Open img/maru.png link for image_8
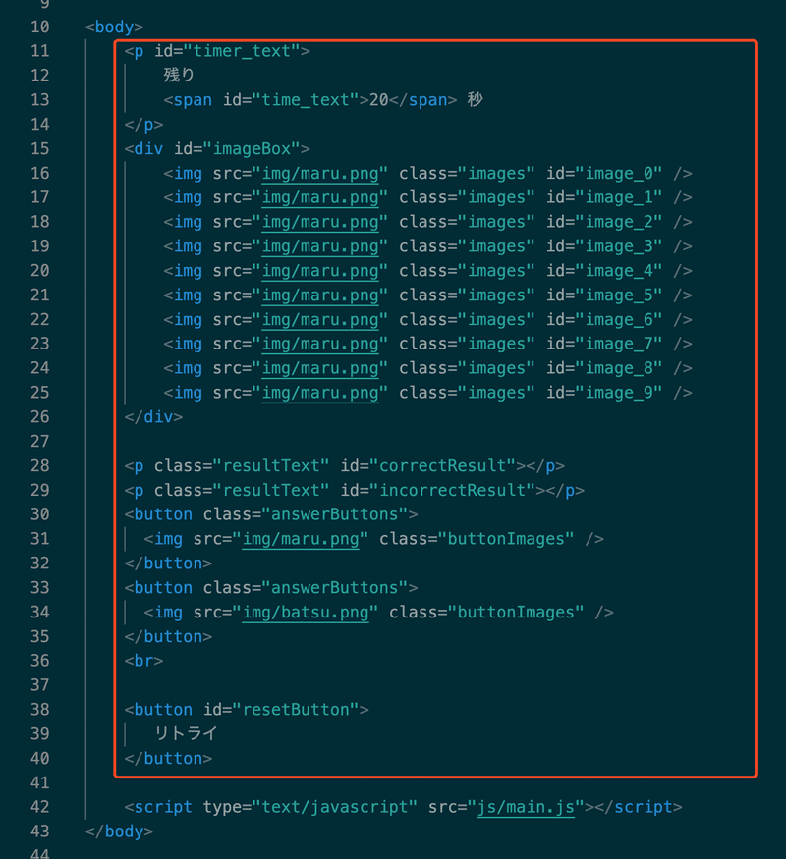786x859 pixels. (320, 368)
